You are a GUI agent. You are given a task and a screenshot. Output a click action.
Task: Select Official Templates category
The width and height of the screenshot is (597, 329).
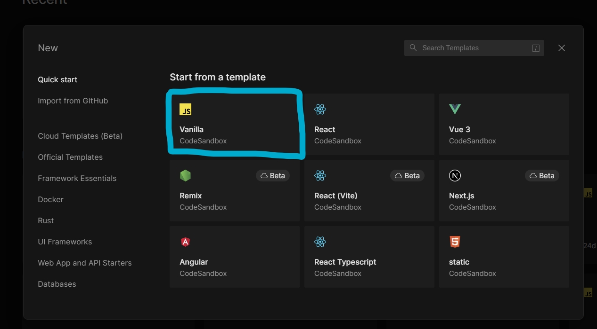(x=70, y=157)
